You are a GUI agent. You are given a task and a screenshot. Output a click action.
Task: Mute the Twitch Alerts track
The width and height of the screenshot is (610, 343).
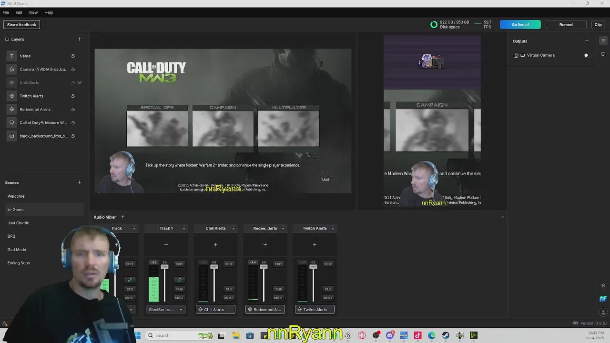328,298
